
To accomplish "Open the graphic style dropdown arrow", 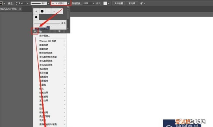I will (x=109, y=3).
